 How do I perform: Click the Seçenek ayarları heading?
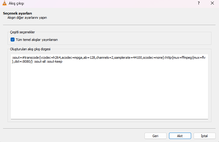[18, 13]
